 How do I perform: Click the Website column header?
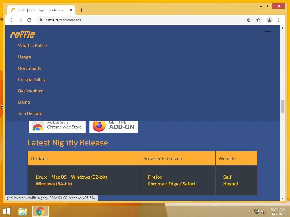(x=236, y=158)
